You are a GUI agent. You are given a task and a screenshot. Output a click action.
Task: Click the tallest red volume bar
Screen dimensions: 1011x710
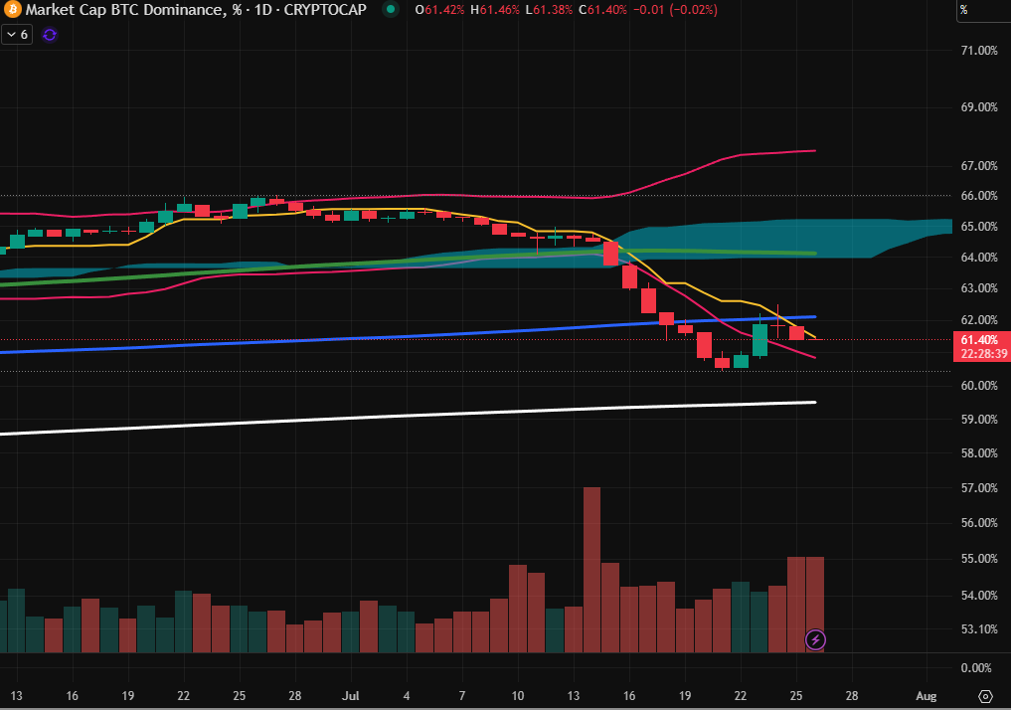pyautogui.click(x=591, y=570)
